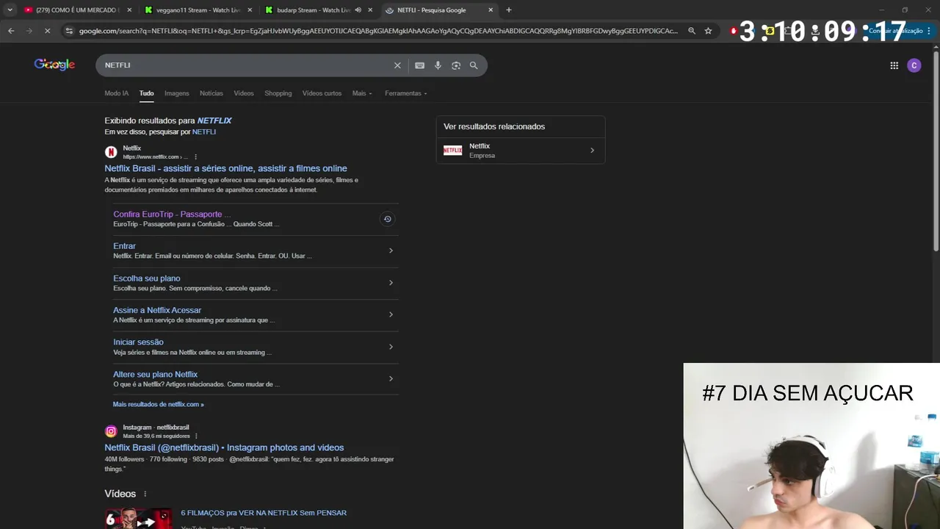Viewport: 940px width, 529px height.
Task: Open Altere seu plano Netflix sitelink
Action: (155, 374)
